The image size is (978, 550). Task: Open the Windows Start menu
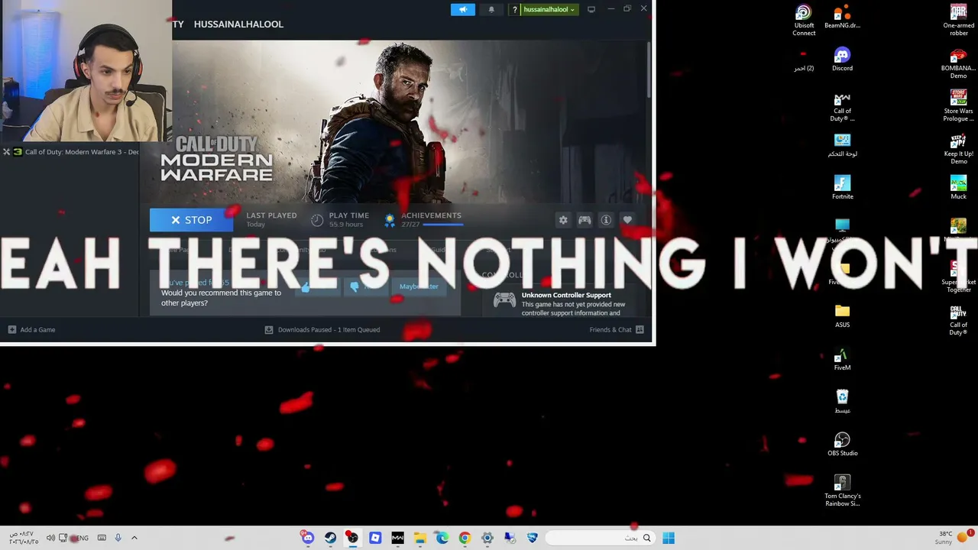click(x=669, y=538)
